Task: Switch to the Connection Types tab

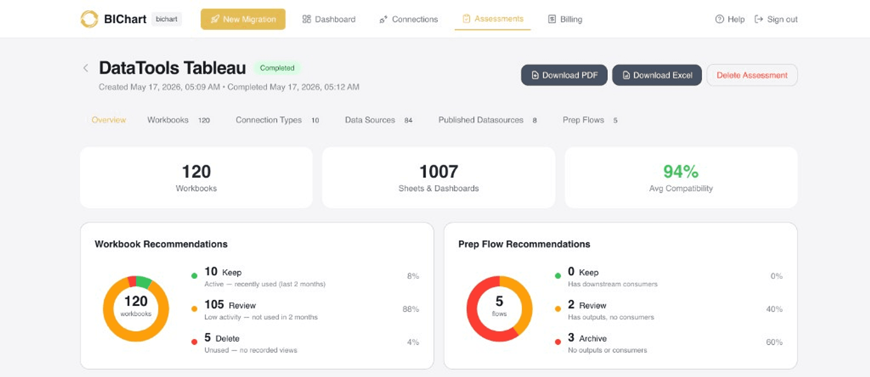Action: coord(277,120)
